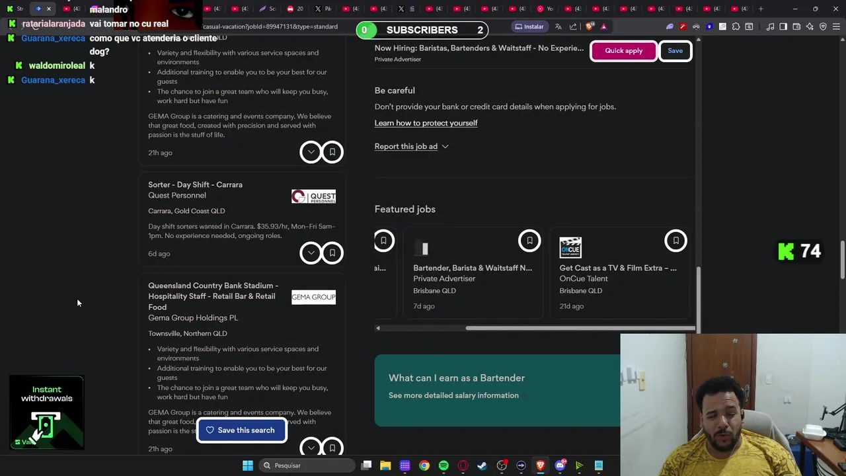Viewport: 846px width, 476px height.
Task: Click the OnCue Talent company logo
Action: point(570,248)
